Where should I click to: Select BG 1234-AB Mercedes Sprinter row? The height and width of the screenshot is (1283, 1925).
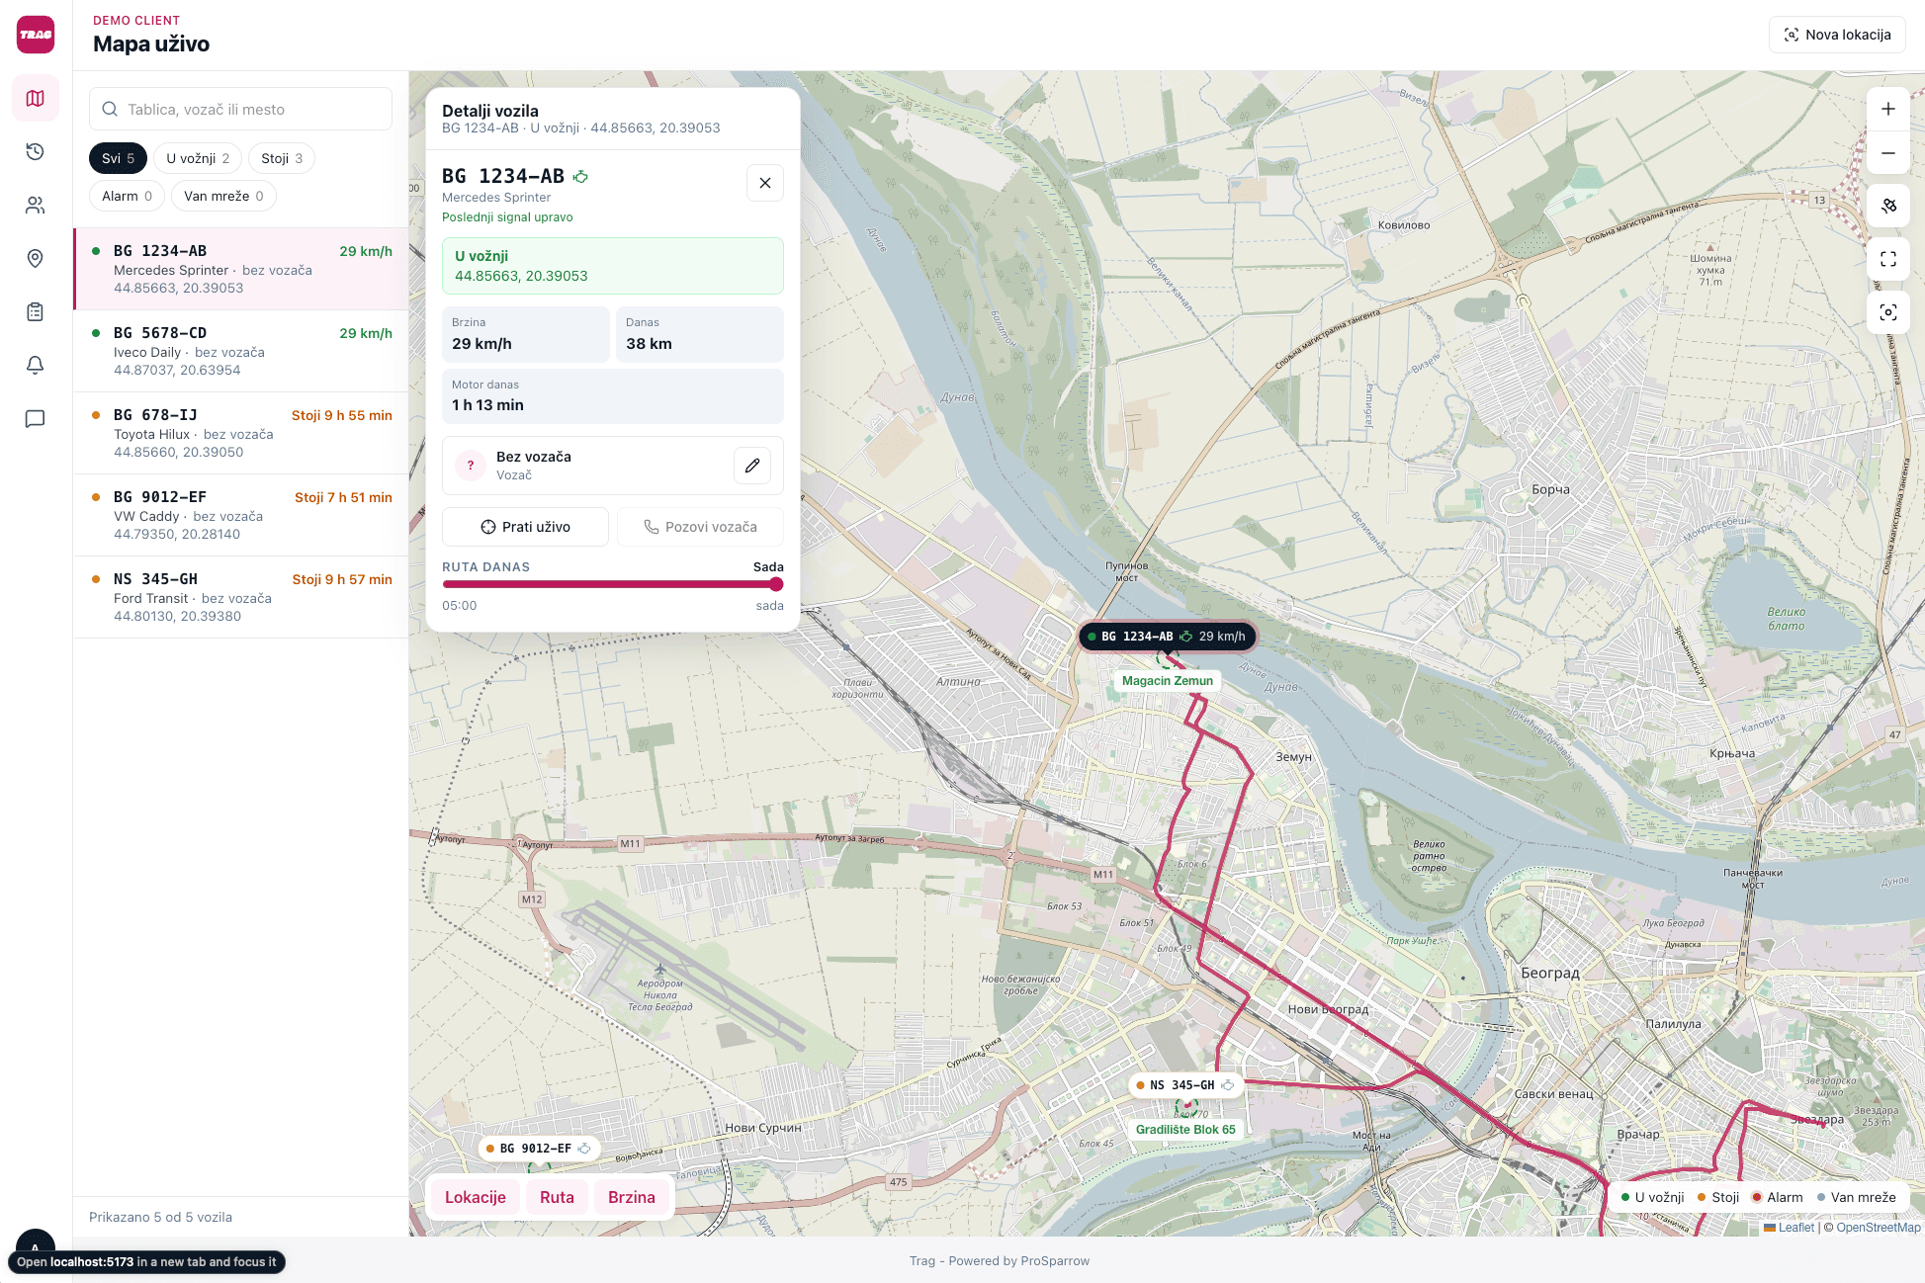pos(240,269)
